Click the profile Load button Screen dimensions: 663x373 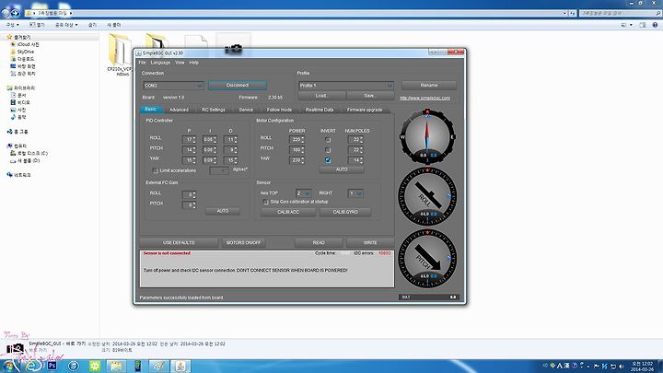321,96
